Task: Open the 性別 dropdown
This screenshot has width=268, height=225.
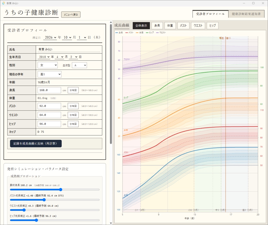Action: click(x=48, y=65)
